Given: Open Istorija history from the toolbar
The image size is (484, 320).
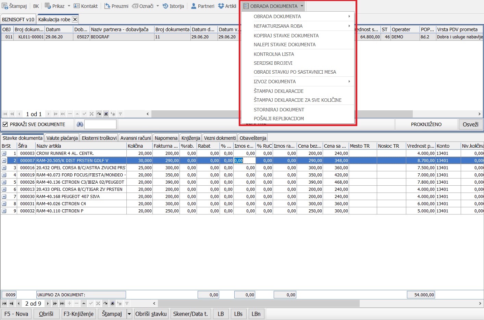Looking at the screenshot, I should (173, 6).
